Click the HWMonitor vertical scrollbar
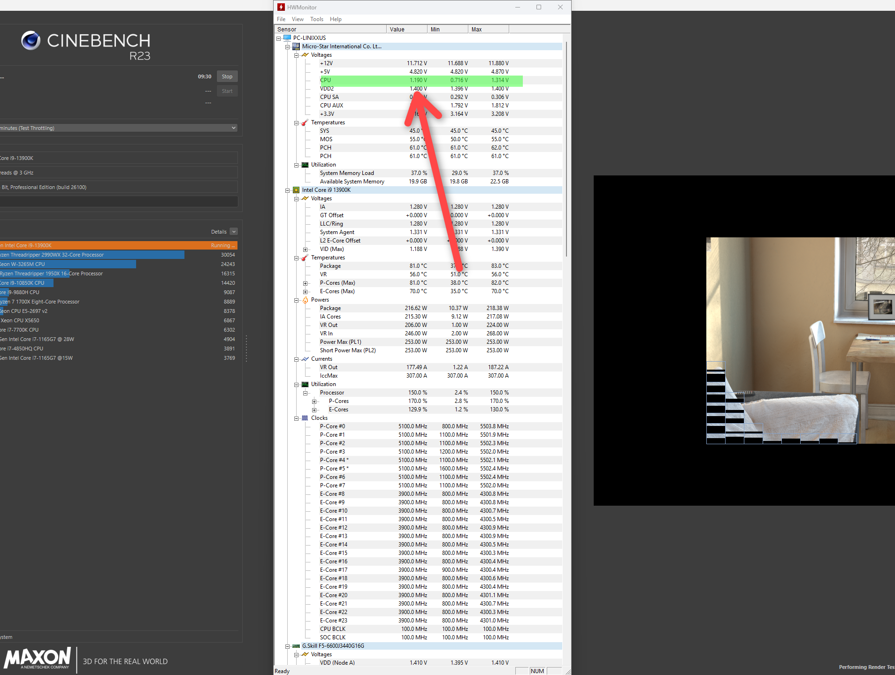Image resolution: width=895 pixels, height=675 pixels. [x=566, y=149]
